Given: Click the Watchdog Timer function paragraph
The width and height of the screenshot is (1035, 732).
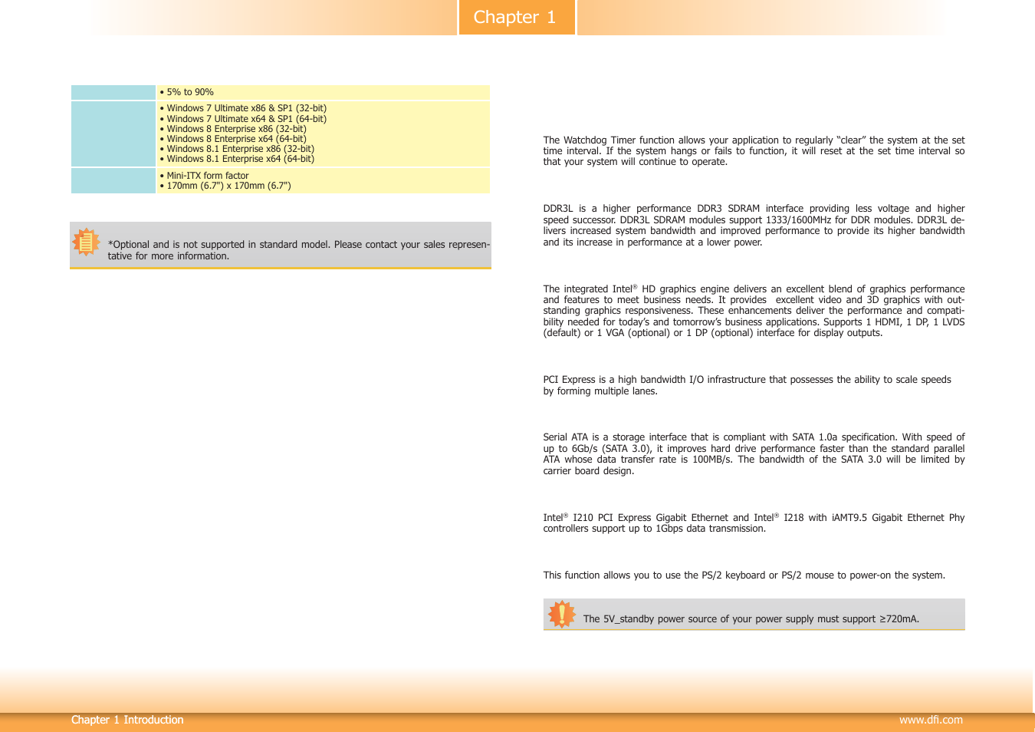Looking at the screenshot, I should pyautogui.click(x=754, y=151).
